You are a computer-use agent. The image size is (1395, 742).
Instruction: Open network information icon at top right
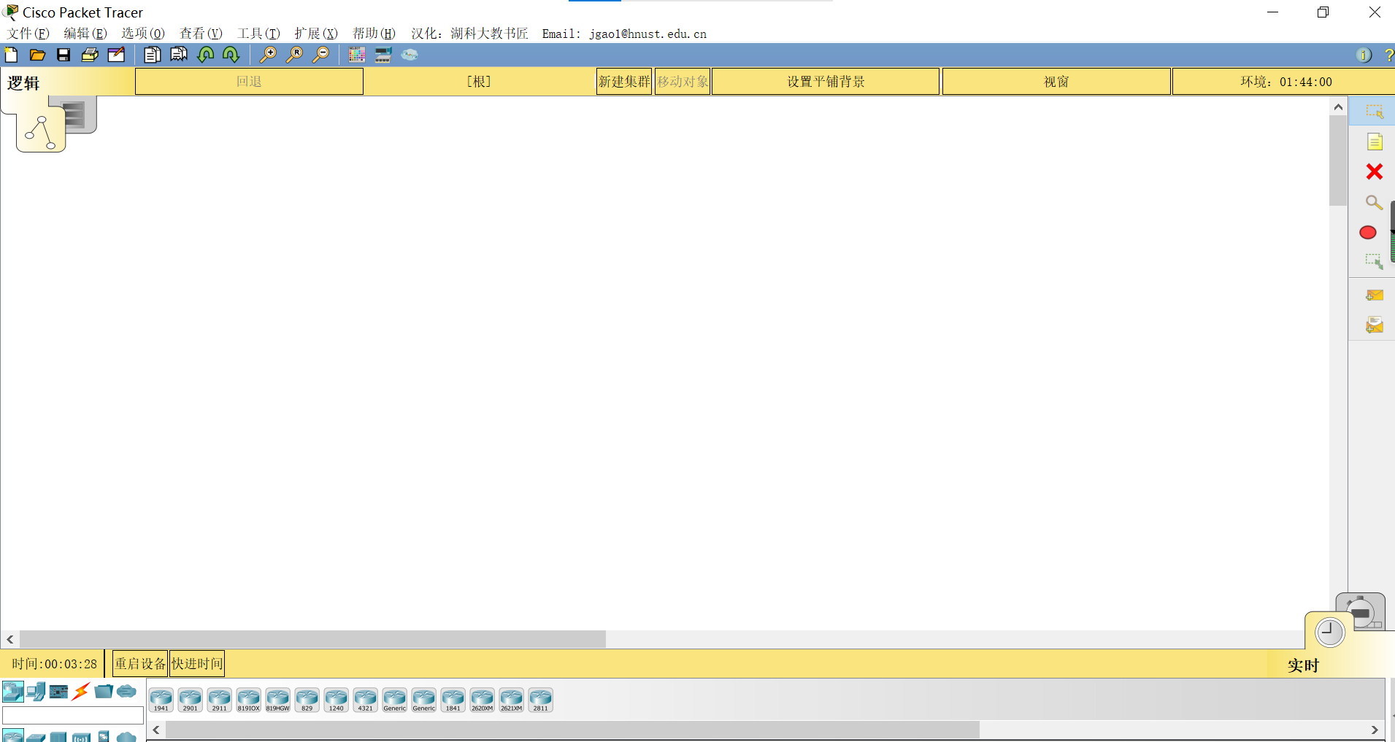click(1363, 55)
